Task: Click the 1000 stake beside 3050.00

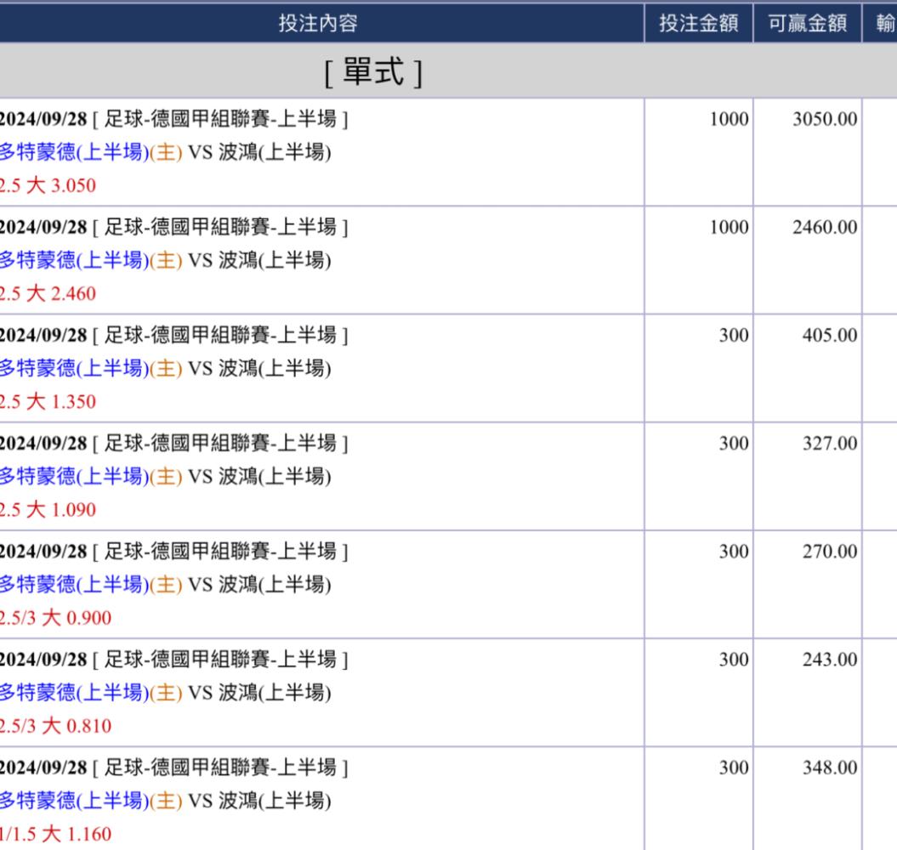Action: 729,119
